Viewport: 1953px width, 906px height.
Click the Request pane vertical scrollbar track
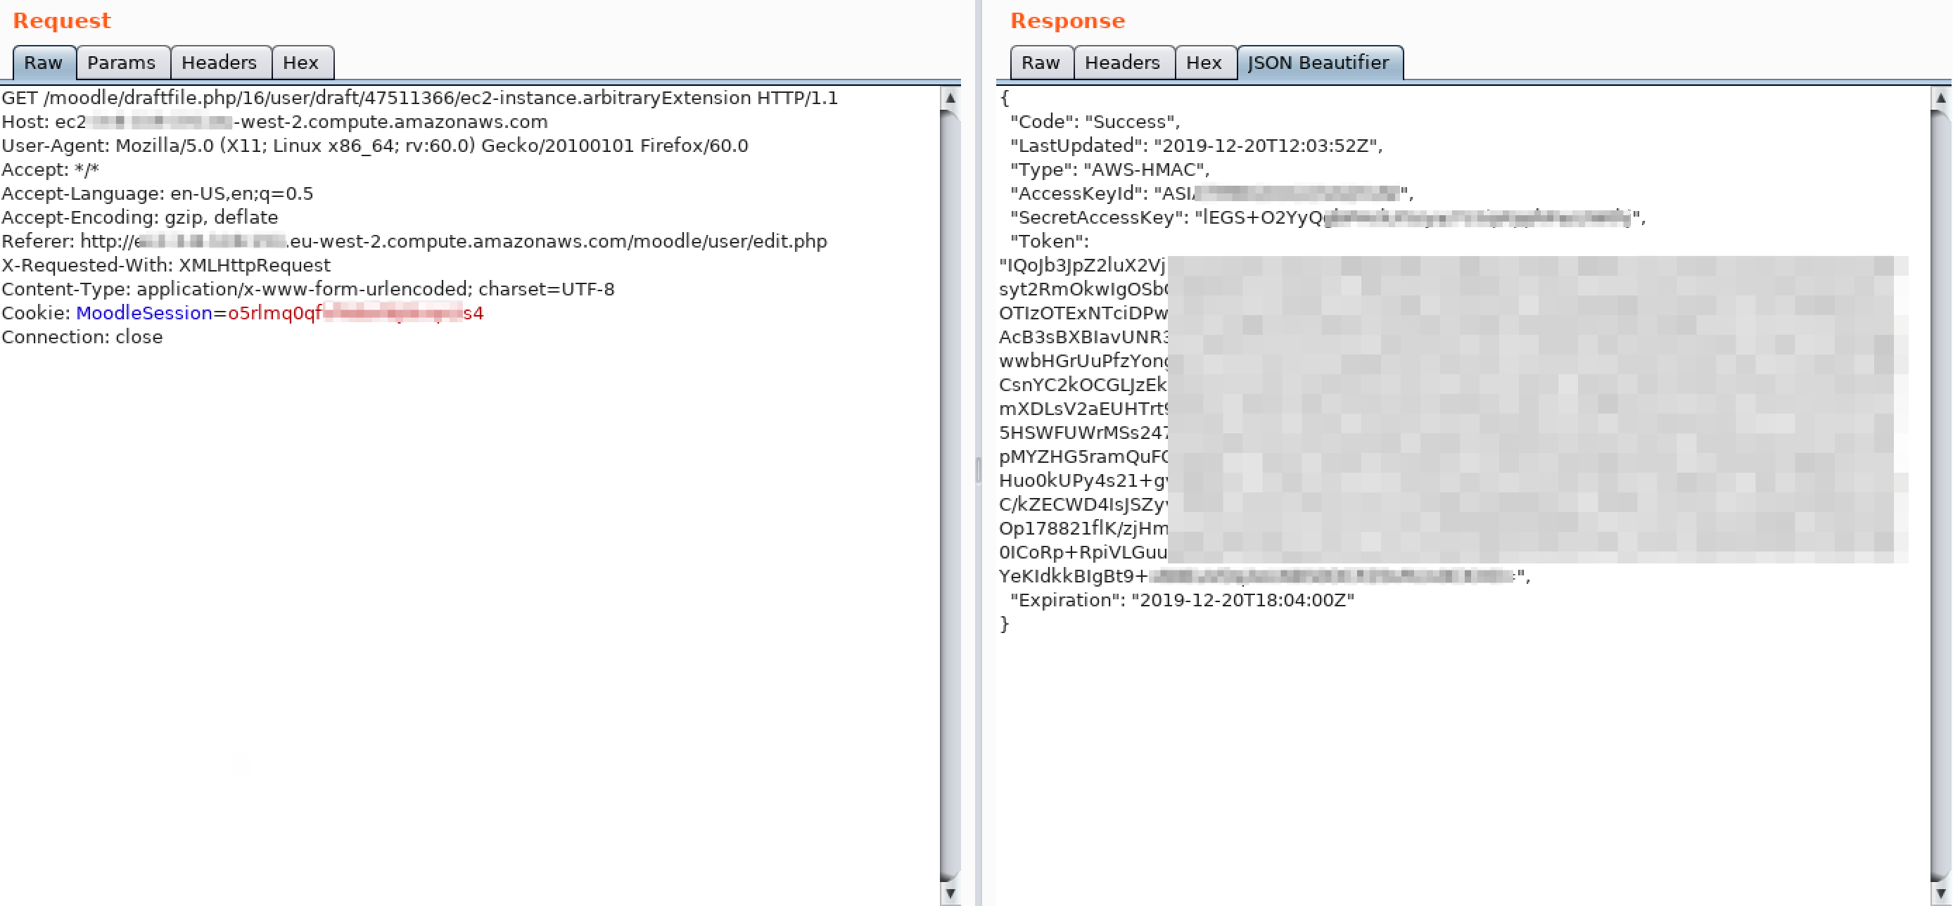tap(950, 496)
